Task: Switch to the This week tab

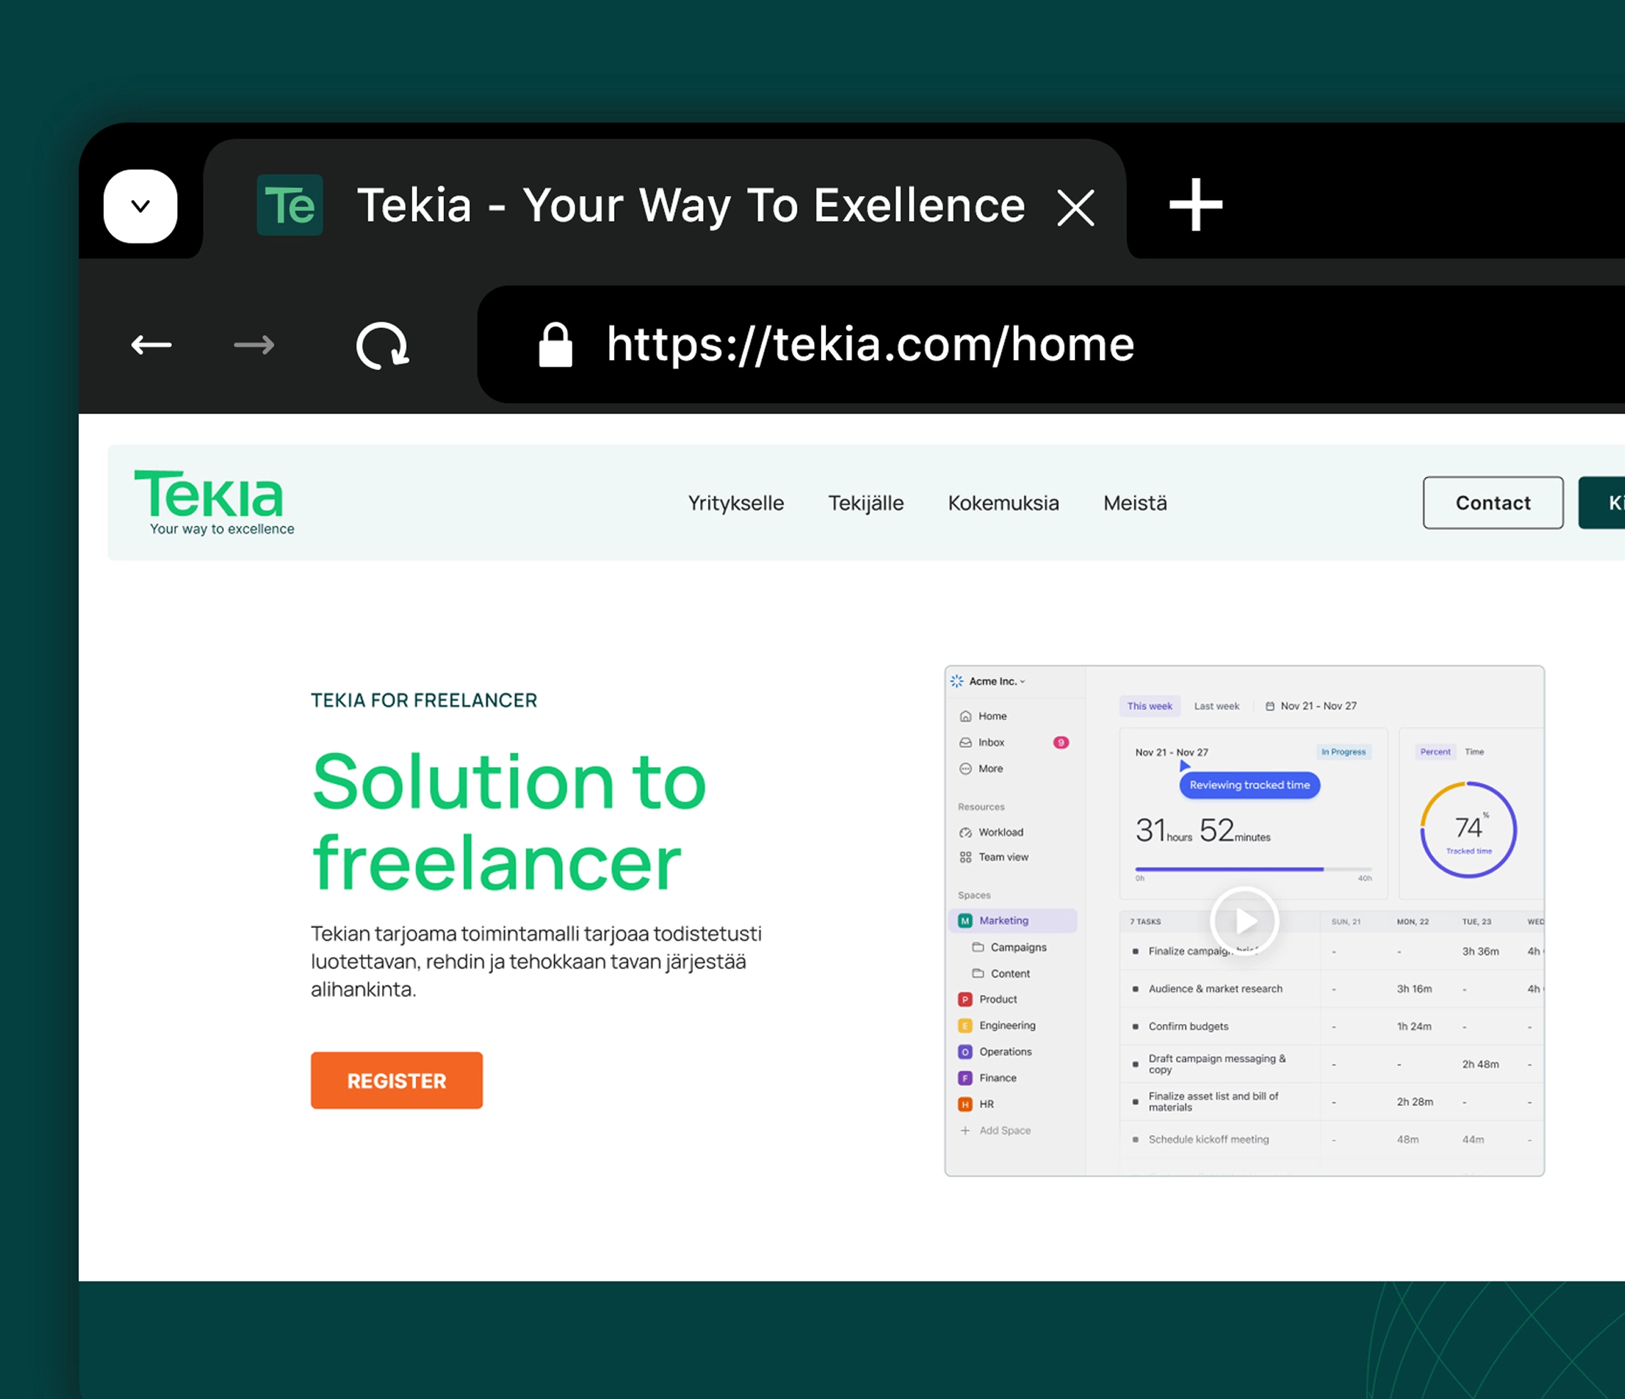Action: click(x=1149, y=706)
